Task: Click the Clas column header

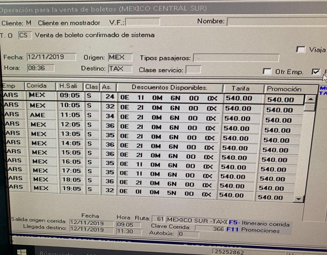Action: pos(92,86)
